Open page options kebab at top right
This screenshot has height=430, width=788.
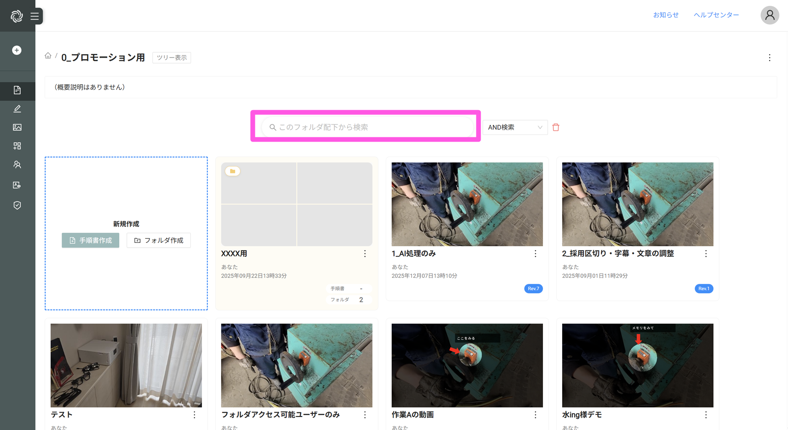click(769, 58)
